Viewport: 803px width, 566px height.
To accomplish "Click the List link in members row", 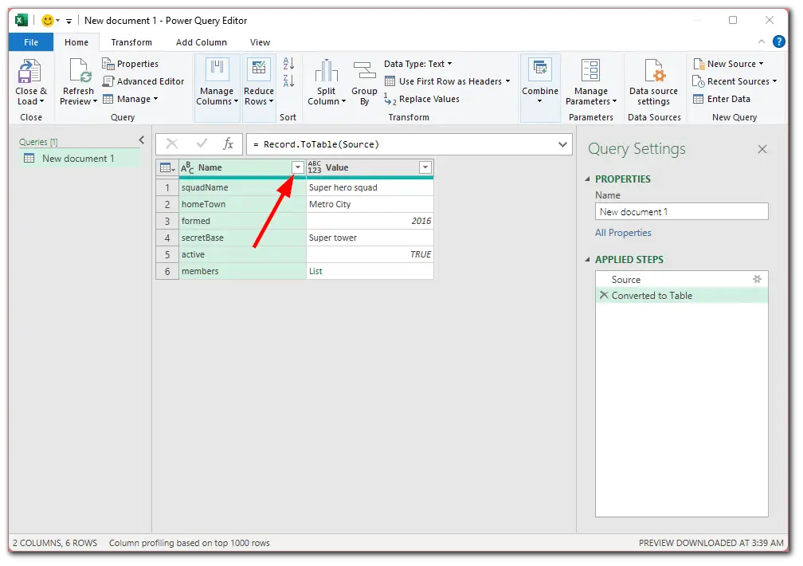I will 315,271.
